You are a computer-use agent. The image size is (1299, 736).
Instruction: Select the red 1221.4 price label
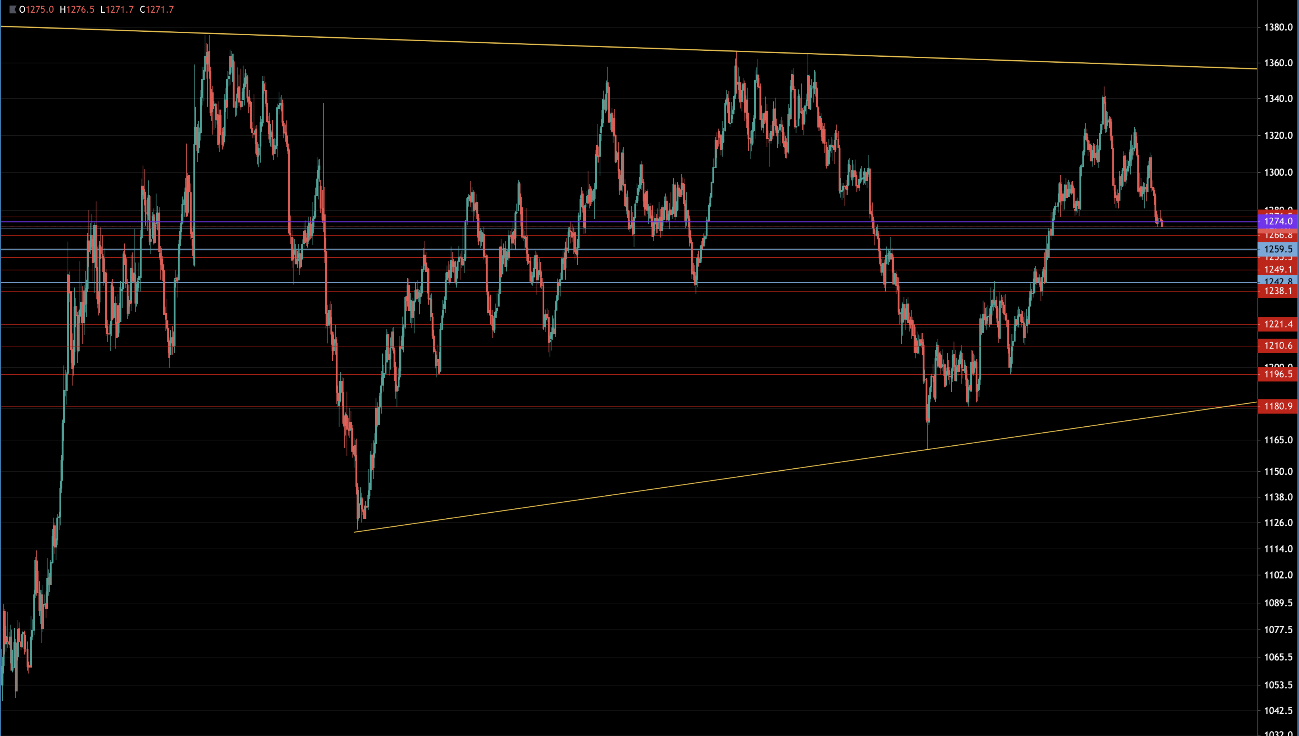(1278, 324)
